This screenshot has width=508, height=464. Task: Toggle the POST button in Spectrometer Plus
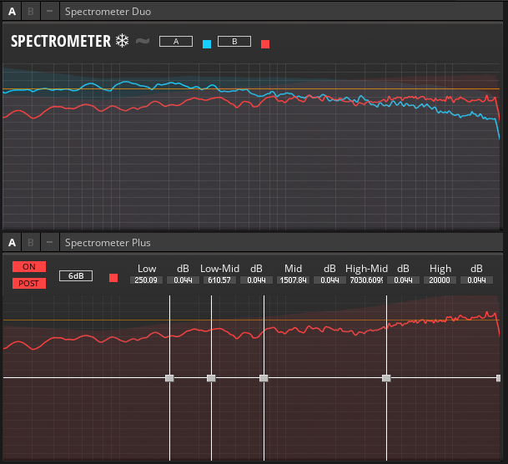[x=29, y=283]
